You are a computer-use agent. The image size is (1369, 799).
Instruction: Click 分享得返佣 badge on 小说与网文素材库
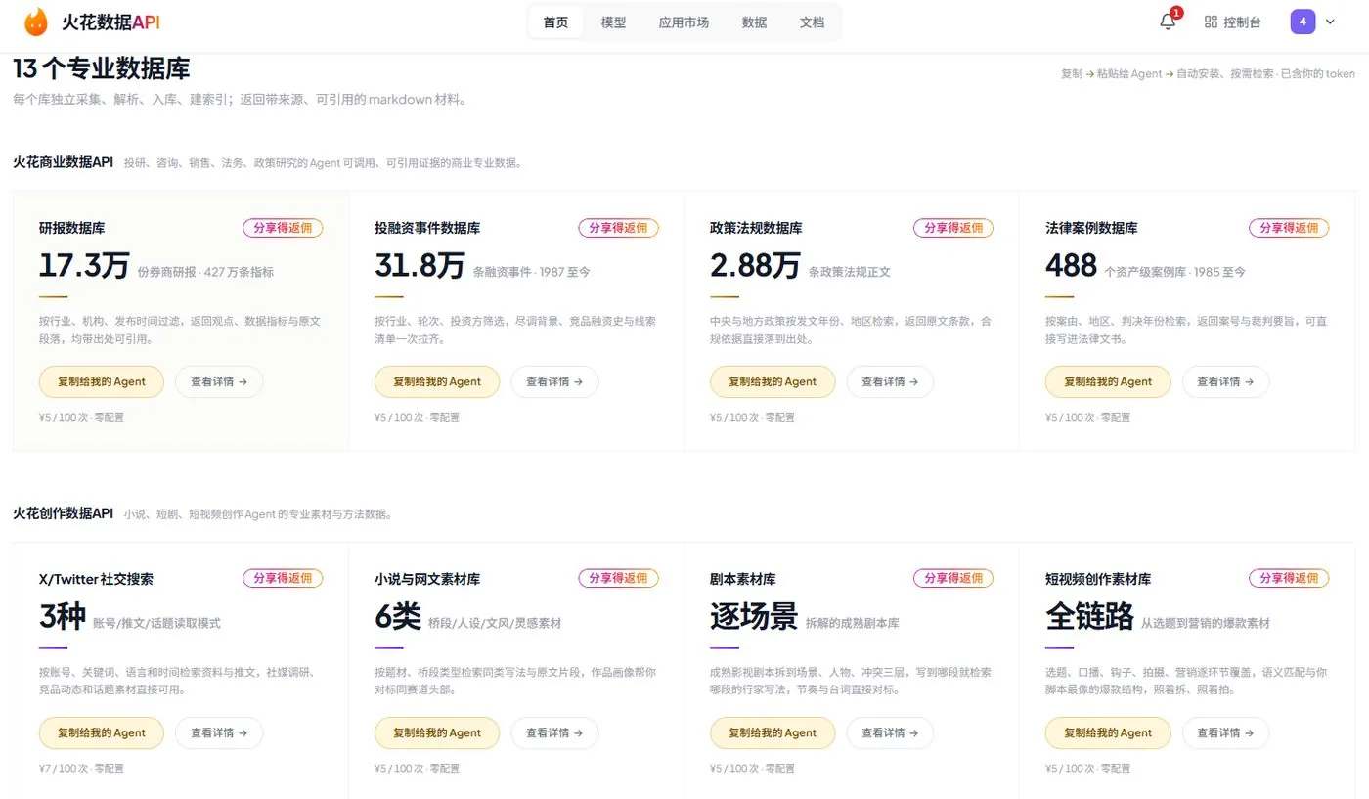(618, 578)
